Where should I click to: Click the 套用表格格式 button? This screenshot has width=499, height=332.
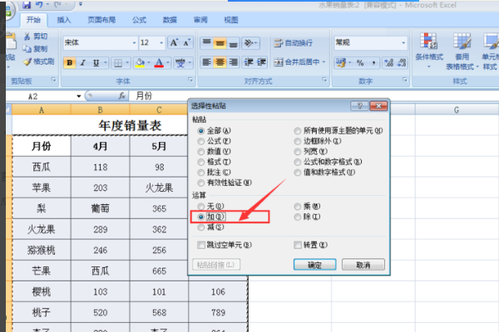coord(462,51)
